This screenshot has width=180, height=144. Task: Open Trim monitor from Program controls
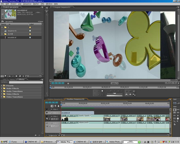click(x=134, y=95)
